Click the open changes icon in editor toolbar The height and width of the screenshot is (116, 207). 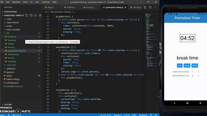coord(145,7)
